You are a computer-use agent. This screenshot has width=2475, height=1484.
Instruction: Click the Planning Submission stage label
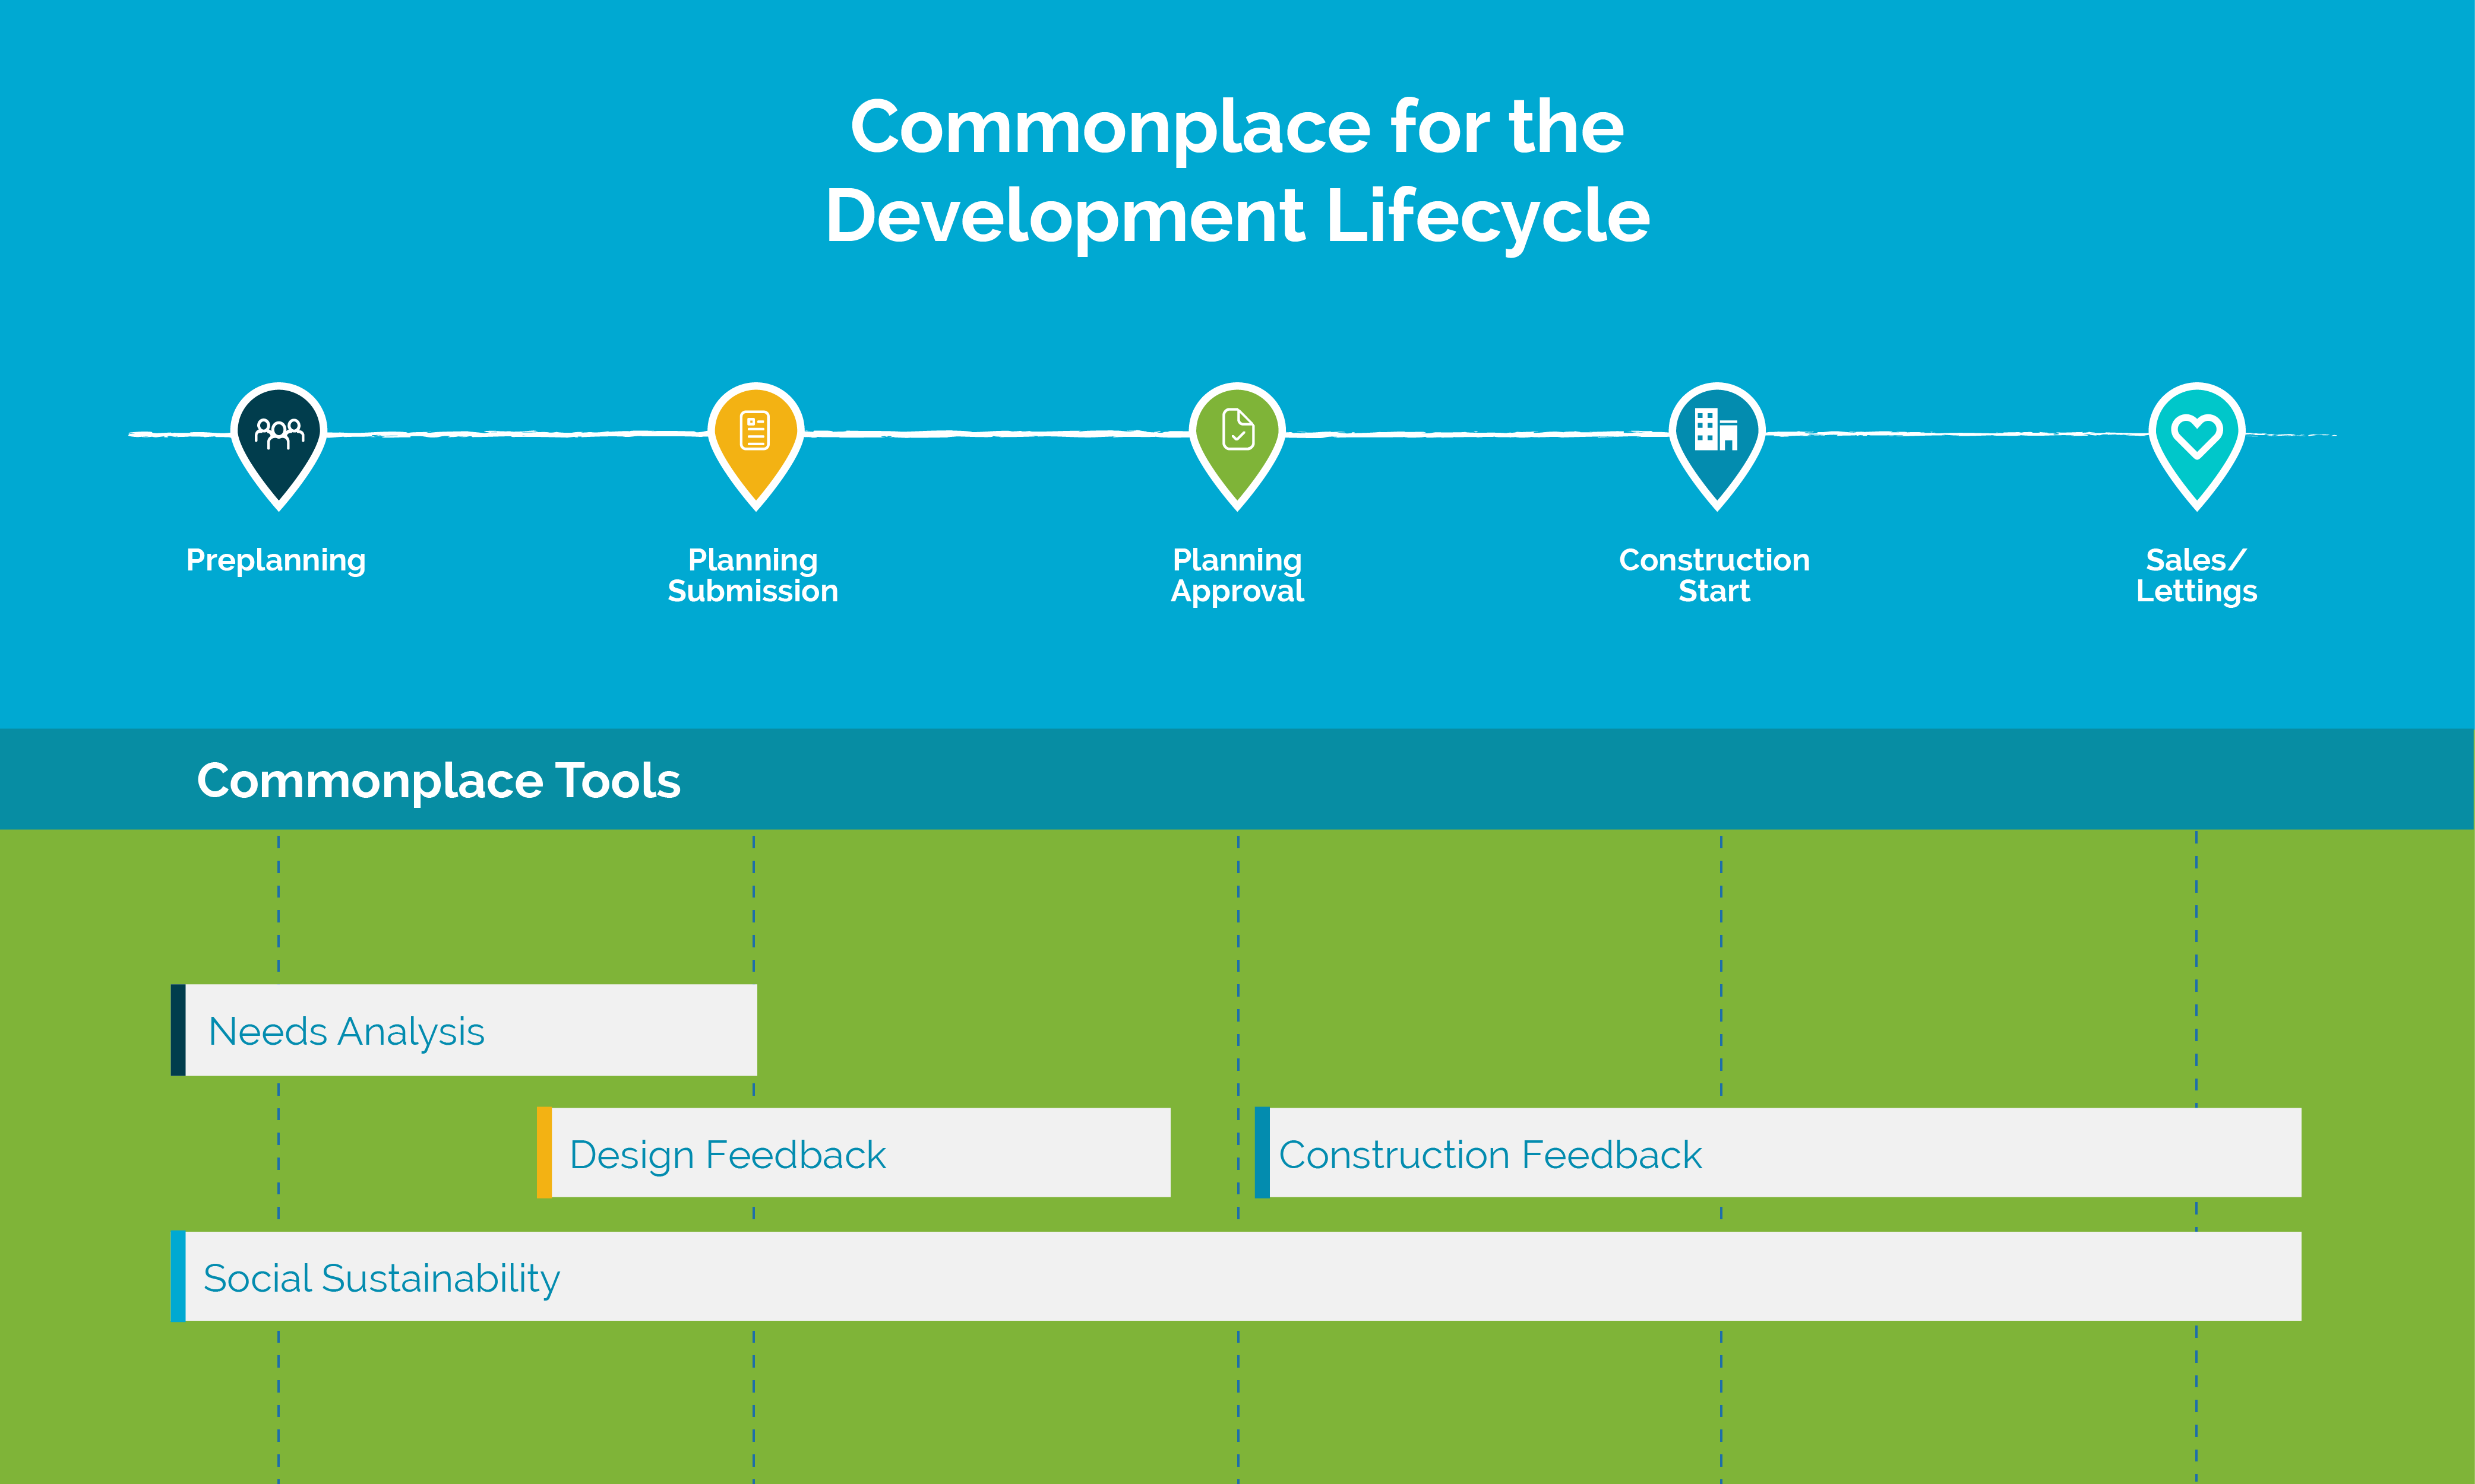[x=753, y=576]
